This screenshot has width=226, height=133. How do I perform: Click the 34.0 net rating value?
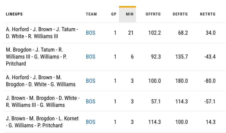pos(210,33)
